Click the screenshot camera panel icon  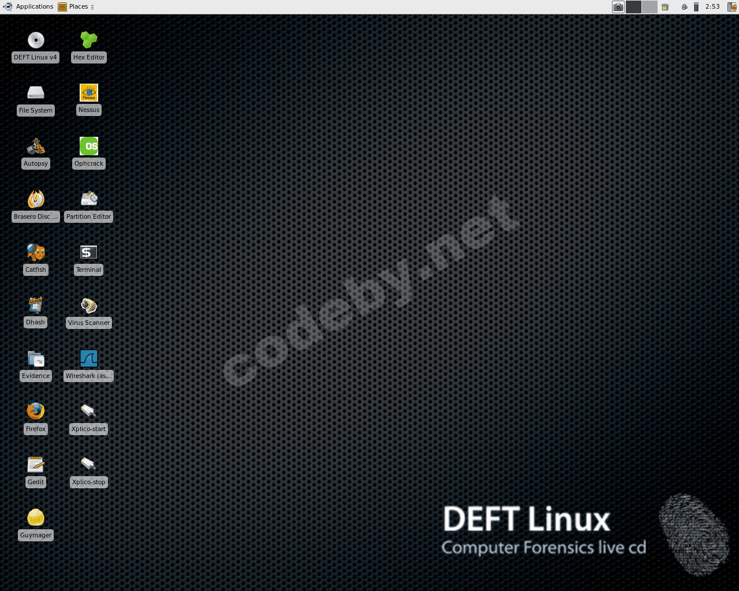pyautogui.click(x=618, y=7)
